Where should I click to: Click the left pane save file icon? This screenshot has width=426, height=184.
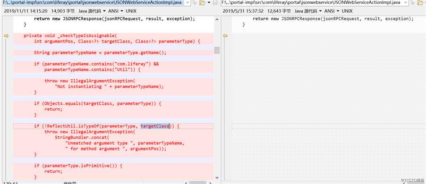coord(215,3)
